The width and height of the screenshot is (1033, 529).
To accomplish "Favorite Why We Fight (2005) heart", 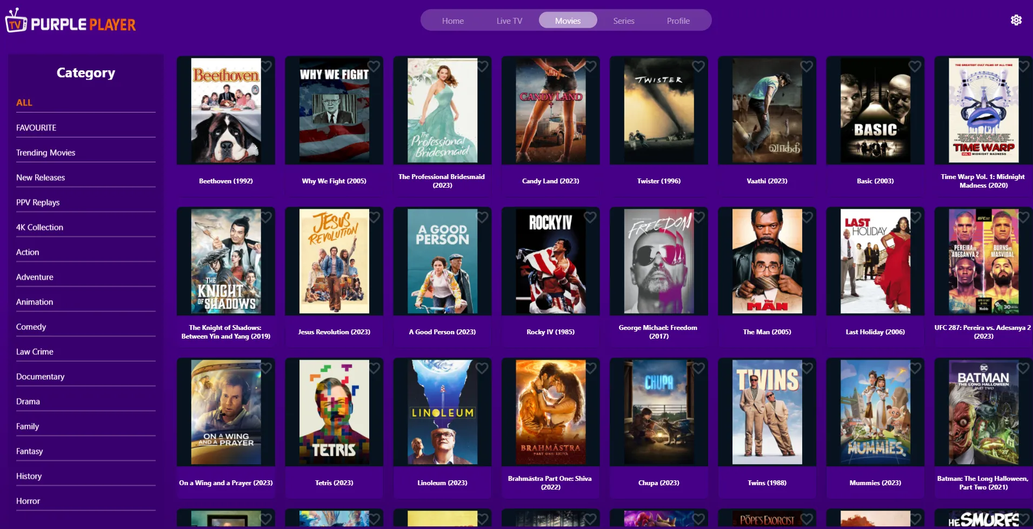I will pyautogui.click(x=374, y=66).
